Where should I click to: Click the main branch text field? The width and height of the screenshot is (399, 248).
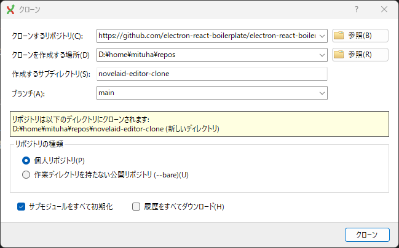pyautogui.click(x=206, y=93)
